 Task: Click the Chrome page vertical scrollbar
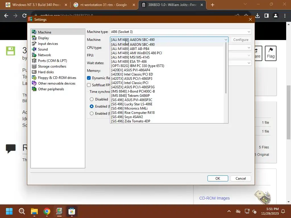coord(288,112)
